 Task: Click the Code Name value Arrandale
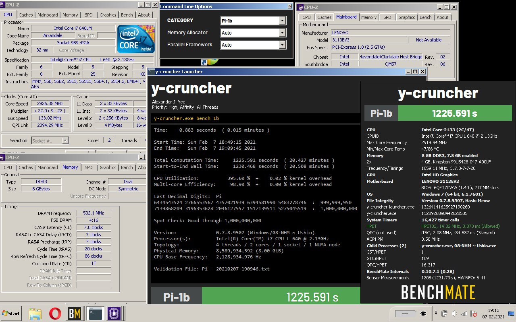tap(53, 36)
